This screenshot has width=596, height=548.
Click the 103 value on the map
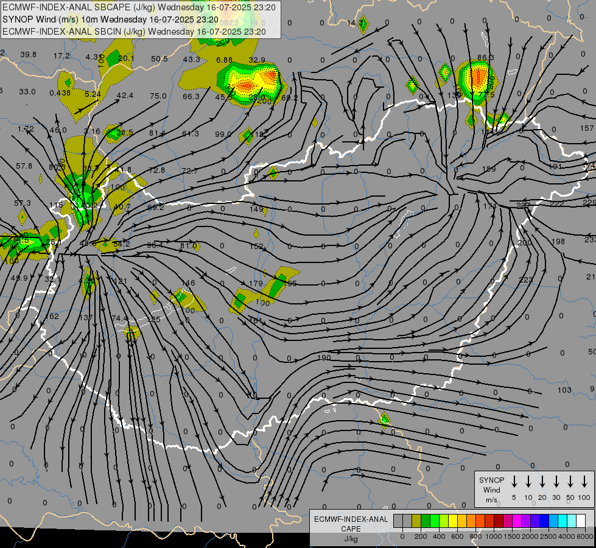click(x=564, y=390)
